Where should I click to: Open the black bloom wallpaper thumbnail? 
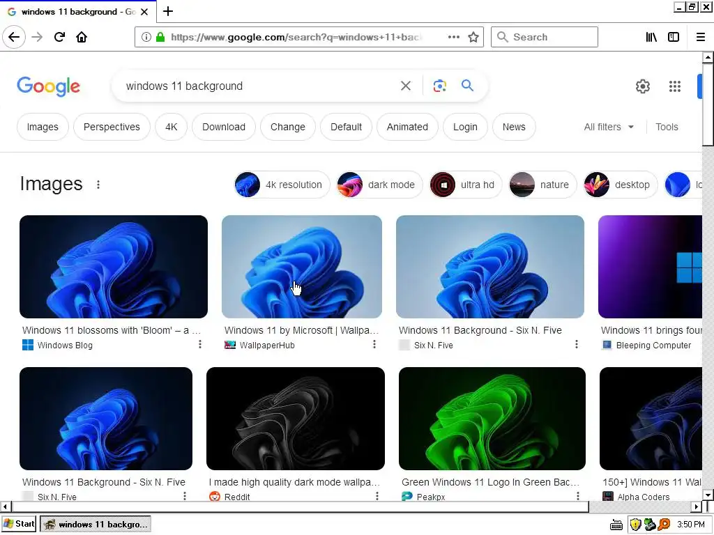click(295, 419)
